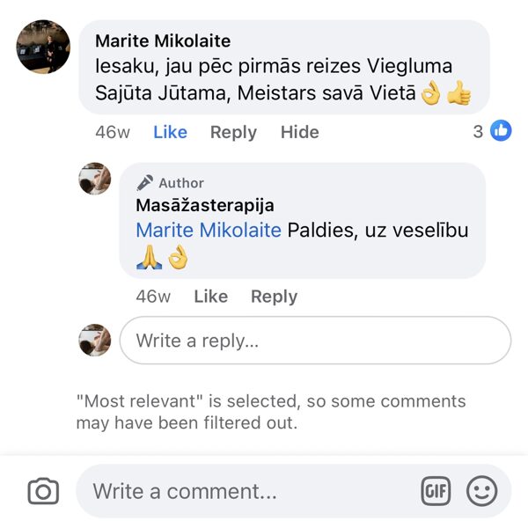The height and width of the screenshot is (528, 528).
Task: Reply to the Masāžasterapija reply
Action: pos(274,297)
